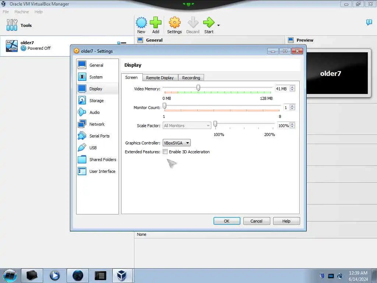This screenshot has width=377, height=283.
Task: Click the Scale Factor slider handle
Action: [x=215, y=124]
